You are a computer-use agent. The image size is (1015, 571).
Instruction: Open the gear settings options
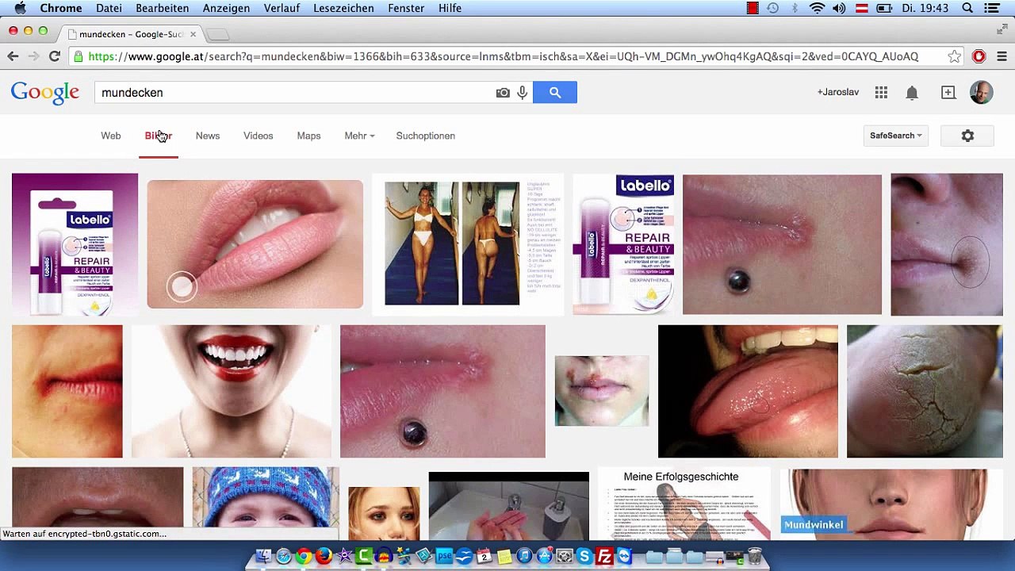pyautogui.click(x=967, y=136)
